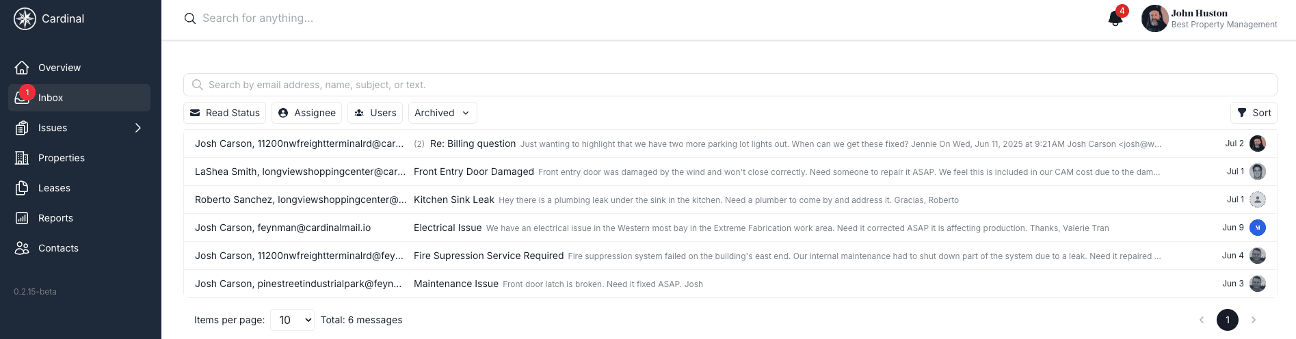Open the Re: Billing question message

(x=730, y=144)
